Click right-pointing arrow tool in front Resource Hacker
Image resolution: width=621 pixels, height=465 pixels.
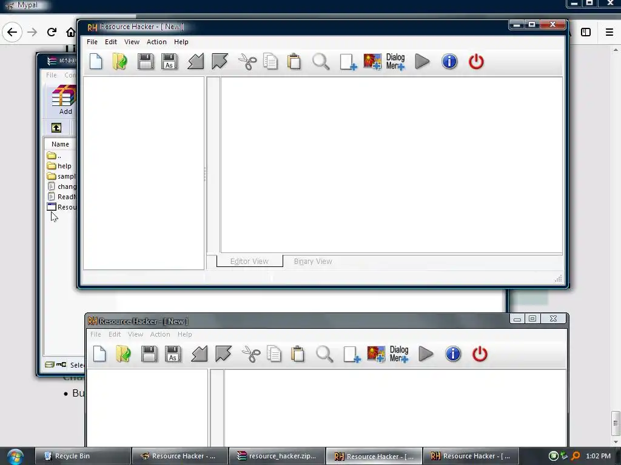tap(220, 62)
